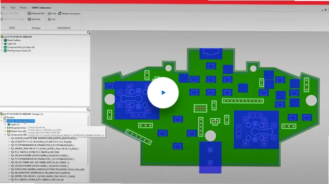The width and height of the screenshot is (329, 184).
Task: Click the video play button overlay
Action: 163,93
